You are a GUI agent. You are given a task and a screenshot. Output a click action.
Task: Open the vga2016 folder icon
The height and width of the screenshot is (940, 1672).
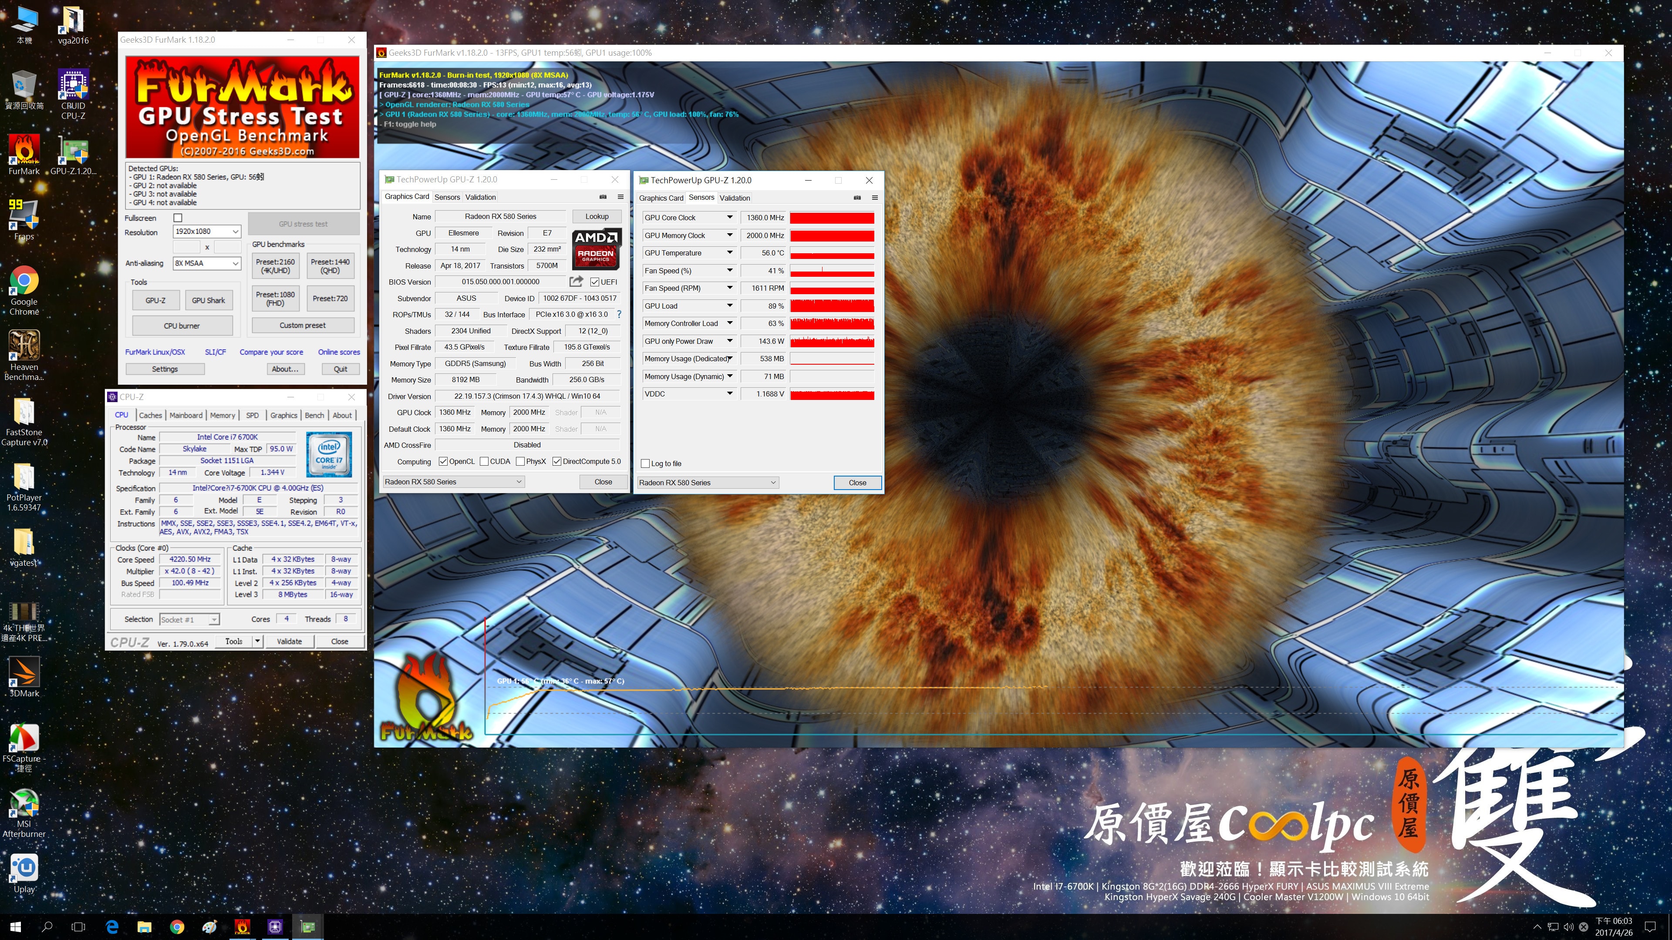coord(73,25)
